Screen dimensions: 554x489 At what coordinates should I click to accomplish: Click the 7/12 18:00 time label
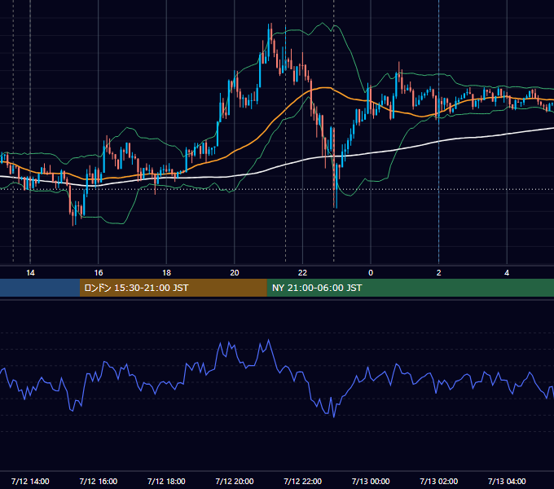166,481
